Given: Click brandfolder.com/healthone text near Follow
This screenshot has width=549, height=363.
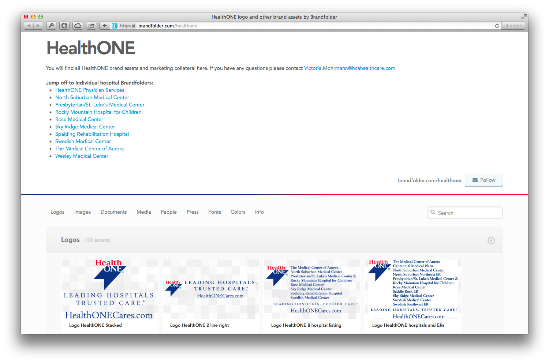Looking at the screenshot, I should (x=429, y=180).
